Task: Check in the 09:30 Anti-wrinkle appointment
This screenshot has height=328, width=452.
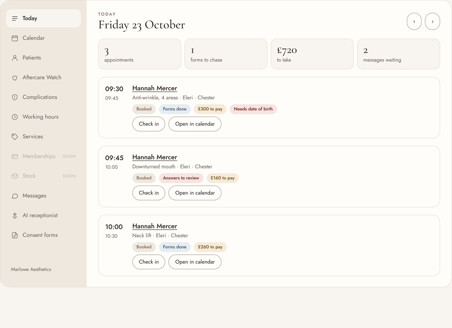Action: tap(149, 124)
